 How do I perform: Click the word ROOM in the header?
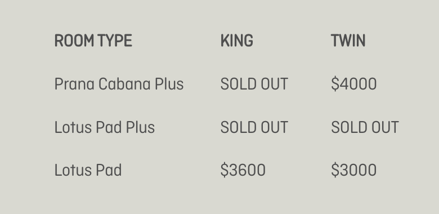click(74, 41)
